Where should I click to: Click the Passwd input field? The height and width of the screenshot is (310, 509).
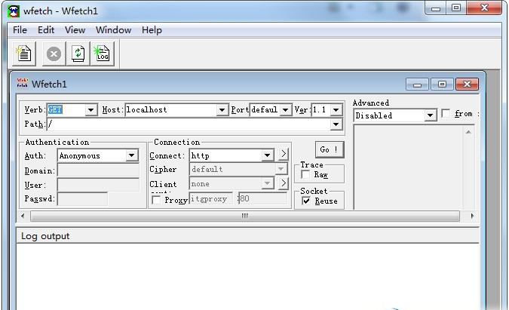point(82,198)
